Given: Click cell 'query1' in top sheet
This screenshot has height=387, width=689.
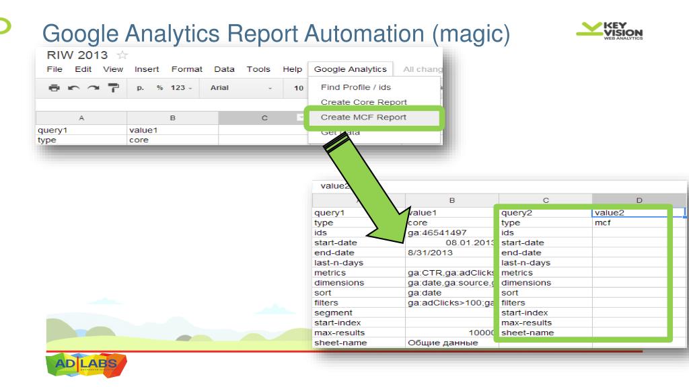Looking at the screenshot, I should pos(81,130).
